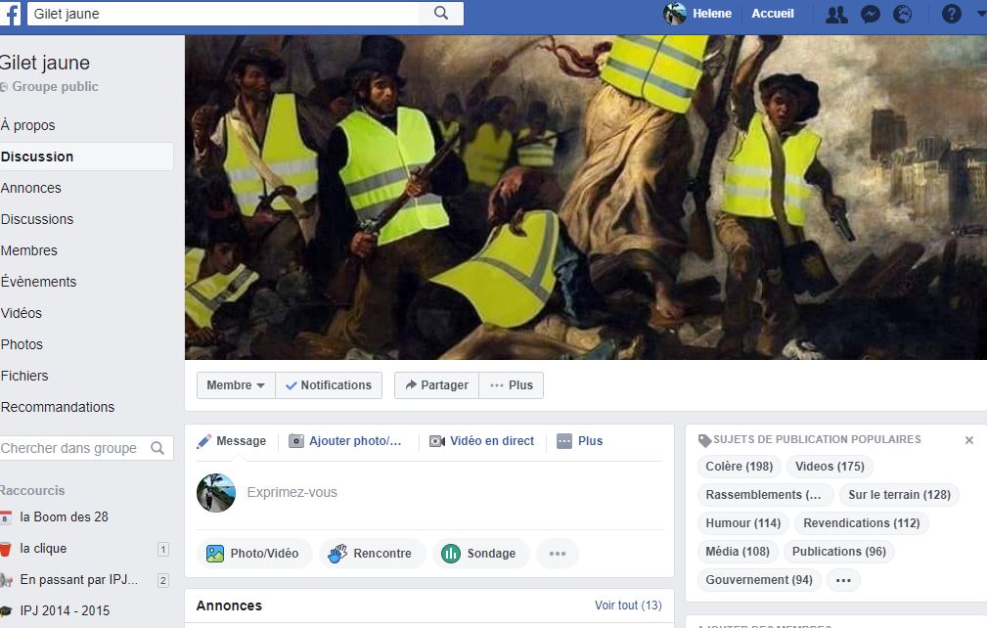
Task: Close the popular topics panel
Action: (x=969, y=440)
